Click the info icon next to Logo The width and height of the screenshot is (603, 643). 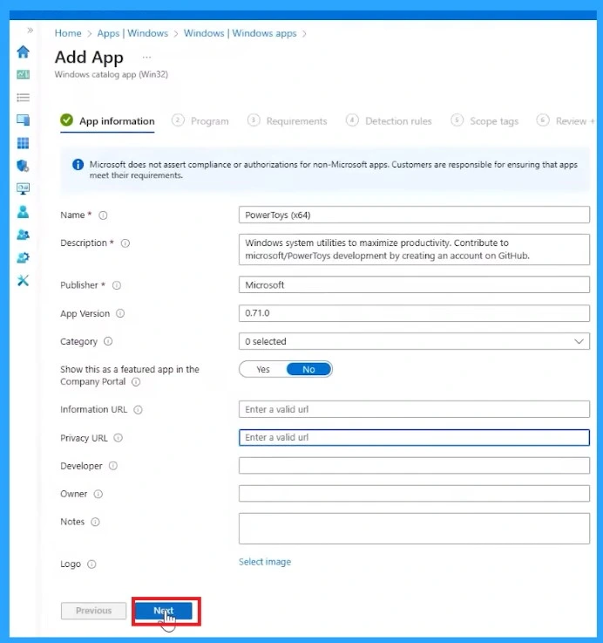point(91,564)
